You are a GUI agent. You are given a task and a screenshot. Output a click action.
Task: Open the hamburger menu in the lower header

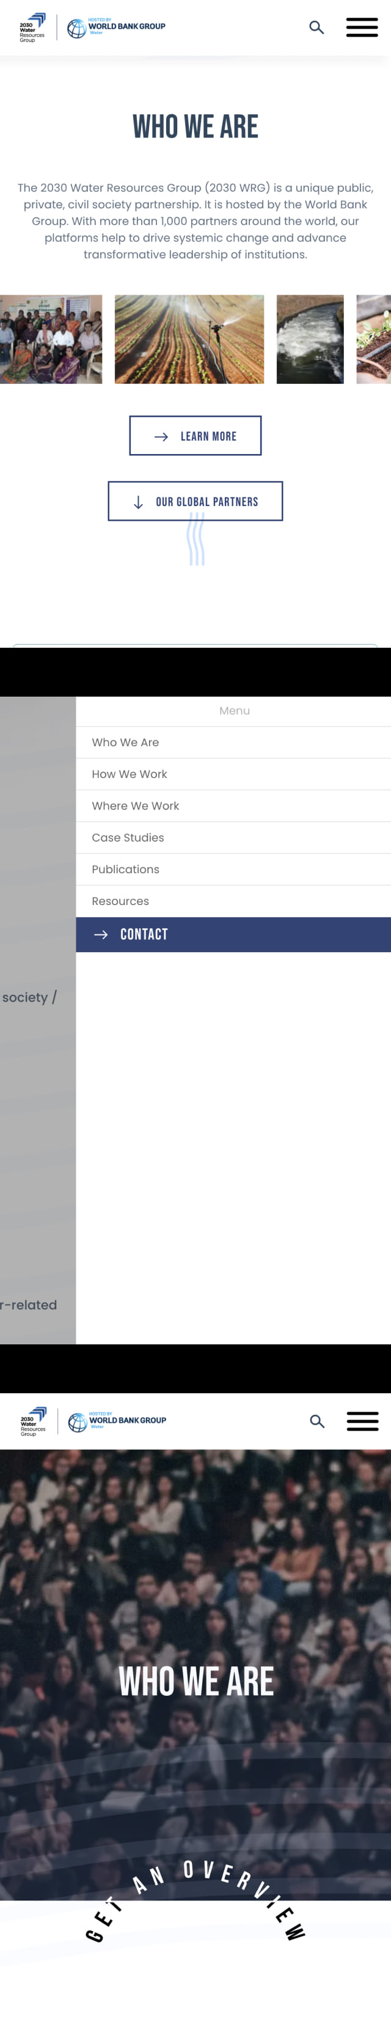point(362,1421)
